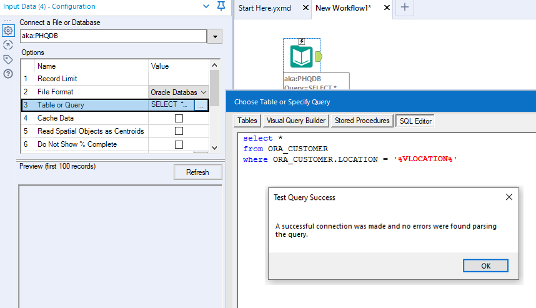This screenshot has height=308, width=536.
Task: Click the aka:PHQDB annotation under tool
Action: (x=302, y=79)
